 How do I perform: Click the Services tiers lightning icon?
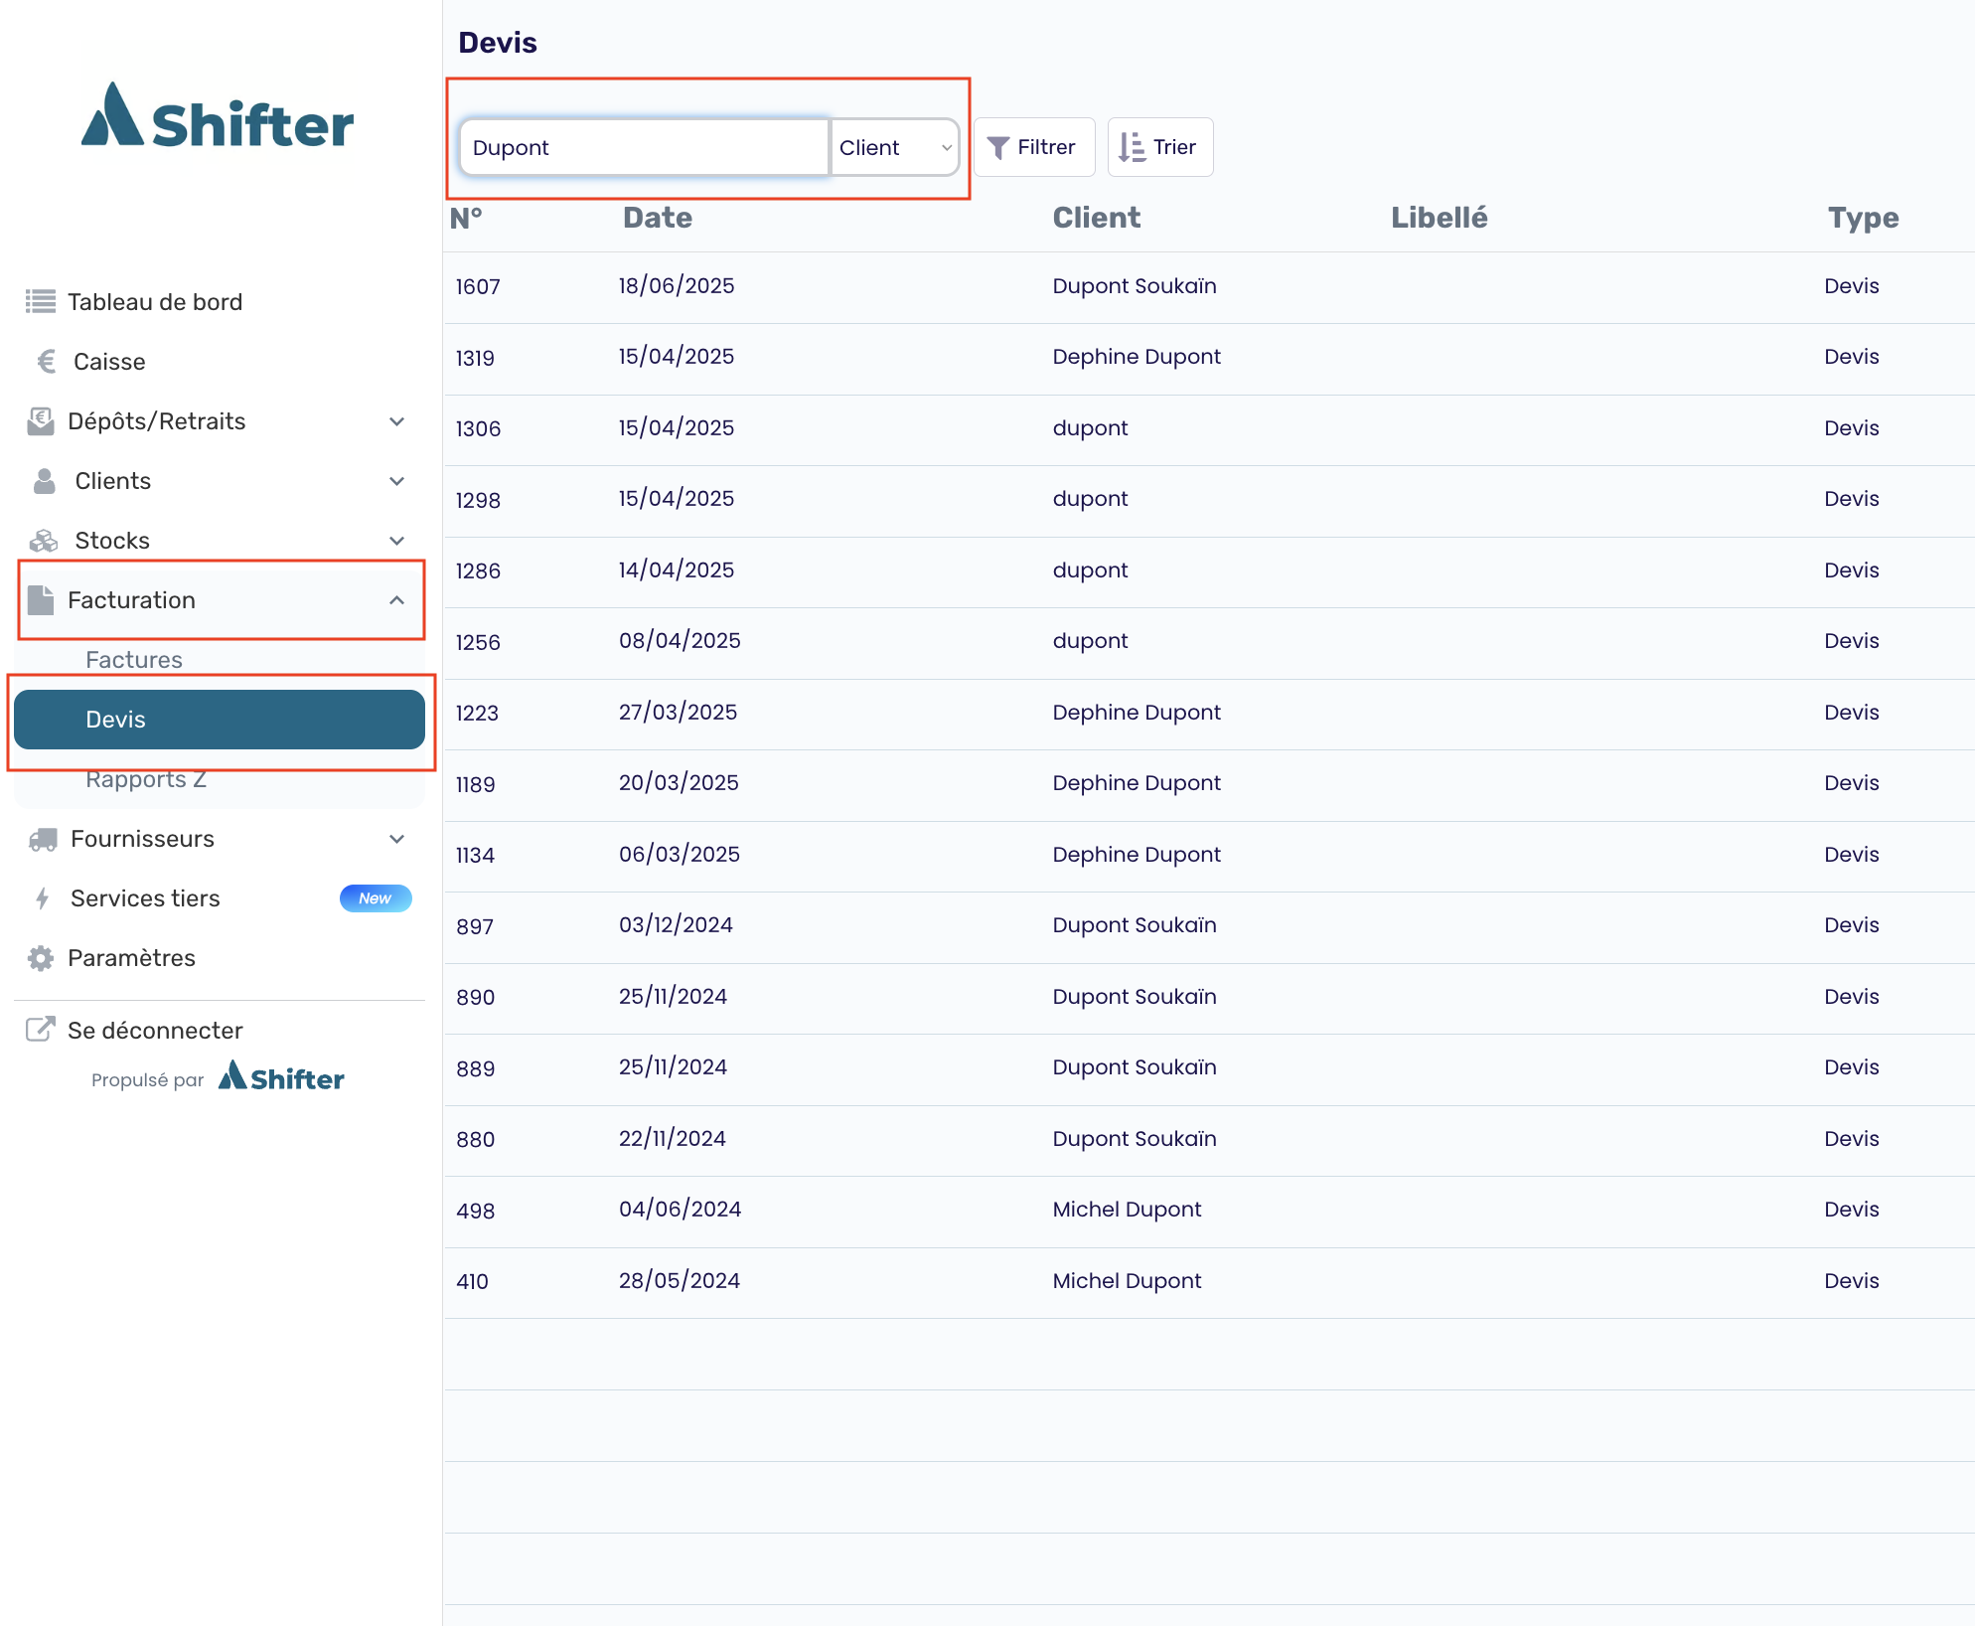pyautogui.click(x=42, y=898)
